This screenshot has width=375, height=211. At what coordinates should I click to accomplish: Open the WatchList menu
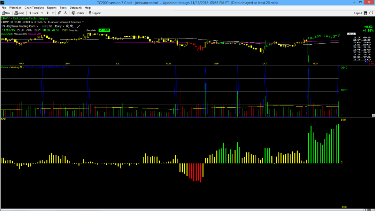(x=15, y=8)
